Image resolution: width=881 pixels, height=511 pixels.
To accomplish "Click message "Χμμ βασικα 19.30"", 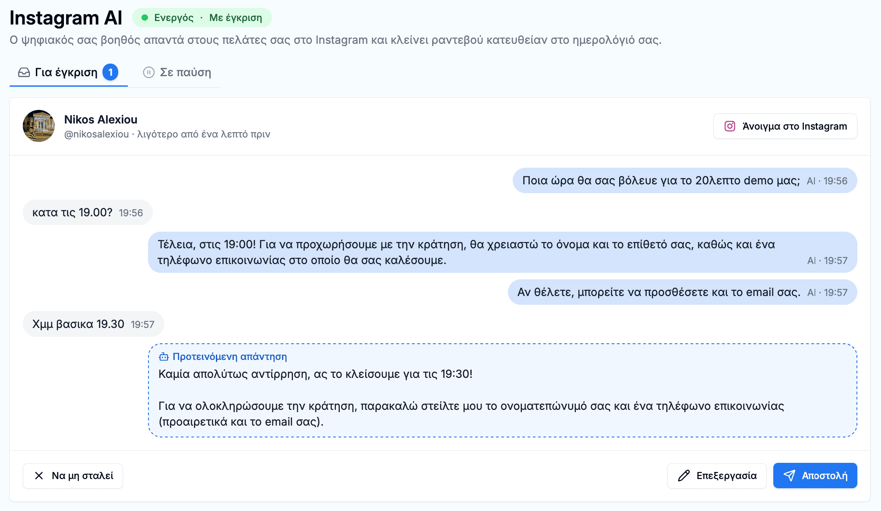I will point(93,324).
